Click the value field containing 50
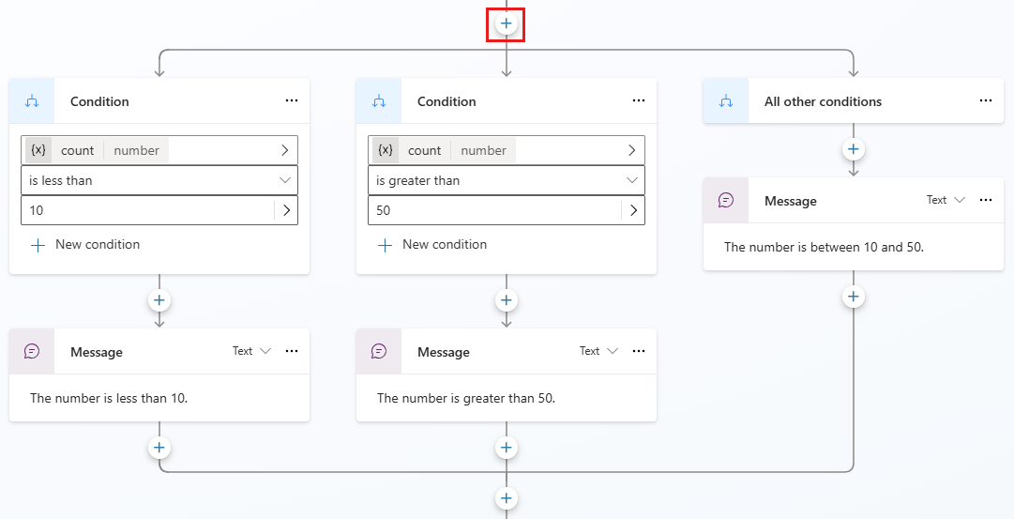Viewport: 1014px width, 519px height. tap(492, 210)
